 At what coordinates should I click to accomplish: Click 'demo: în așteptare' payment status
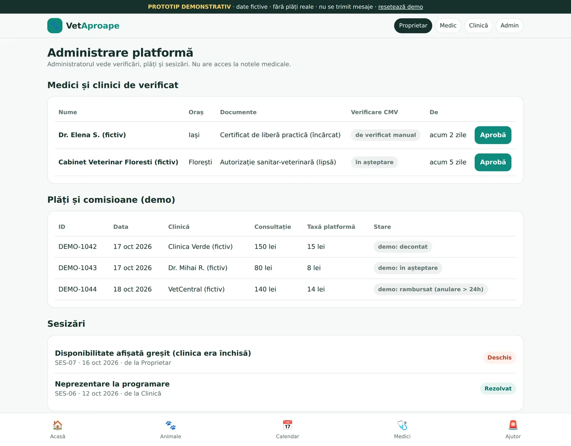(408, 268)
